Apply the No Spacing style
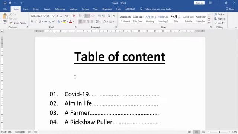238x134 pixels. point(138,19)
